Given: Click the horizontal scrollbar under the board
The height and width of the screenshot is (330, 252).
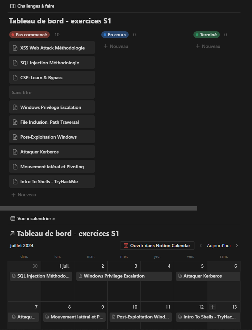Looking at the screenshot, I should [x=98, y=208].
